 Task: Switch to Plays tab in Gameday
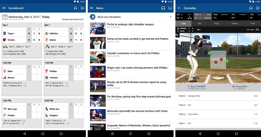pos(216,23)
